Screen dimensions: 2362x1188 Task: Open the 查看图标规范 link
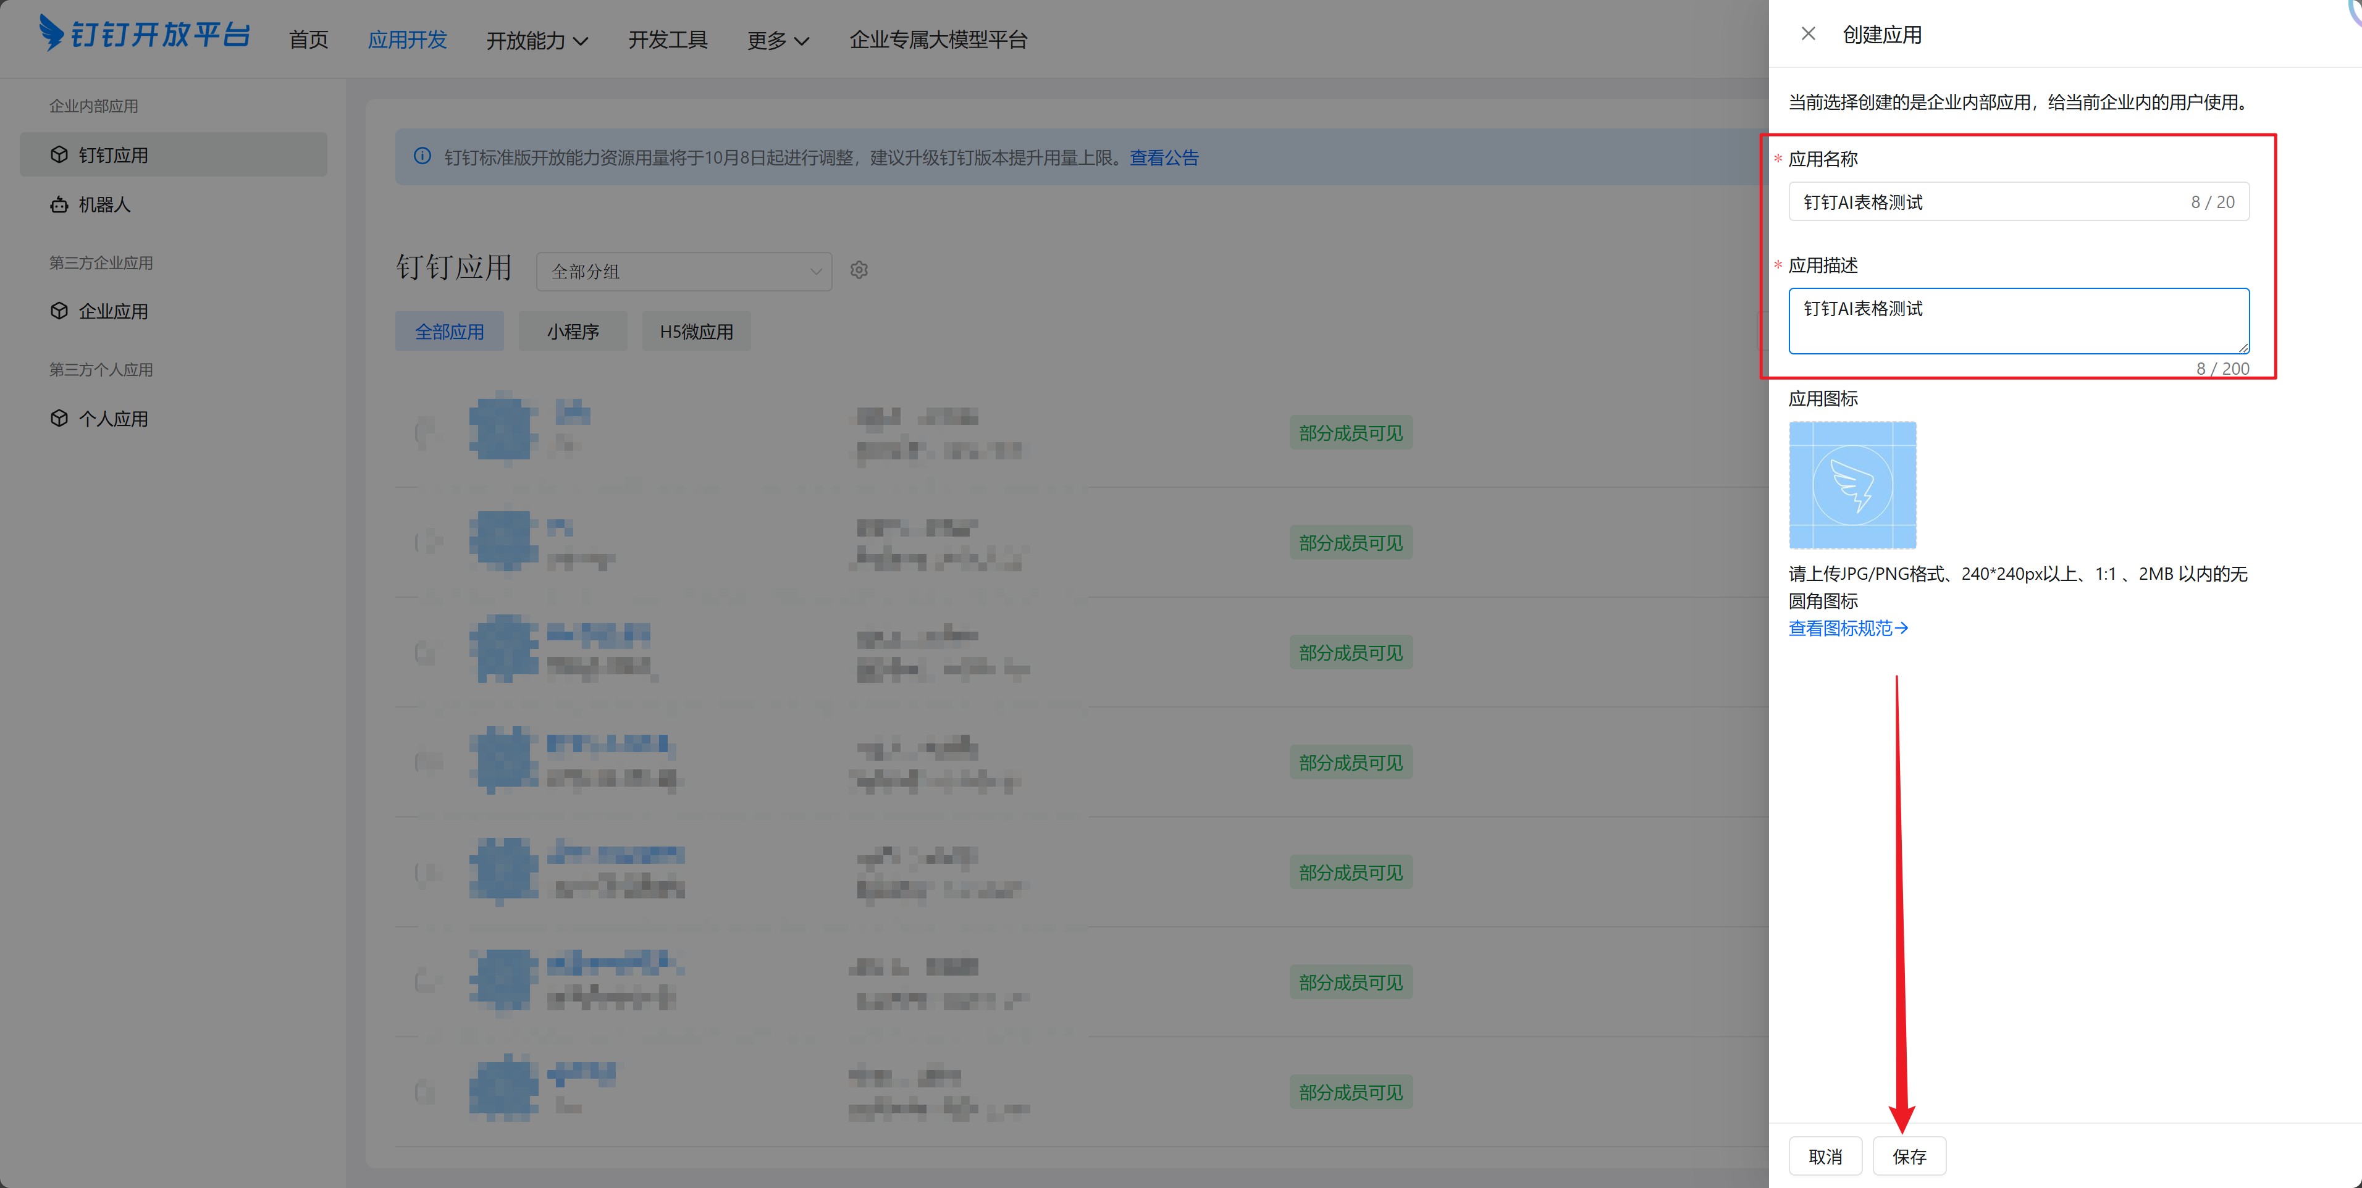tap(1847, 628)
